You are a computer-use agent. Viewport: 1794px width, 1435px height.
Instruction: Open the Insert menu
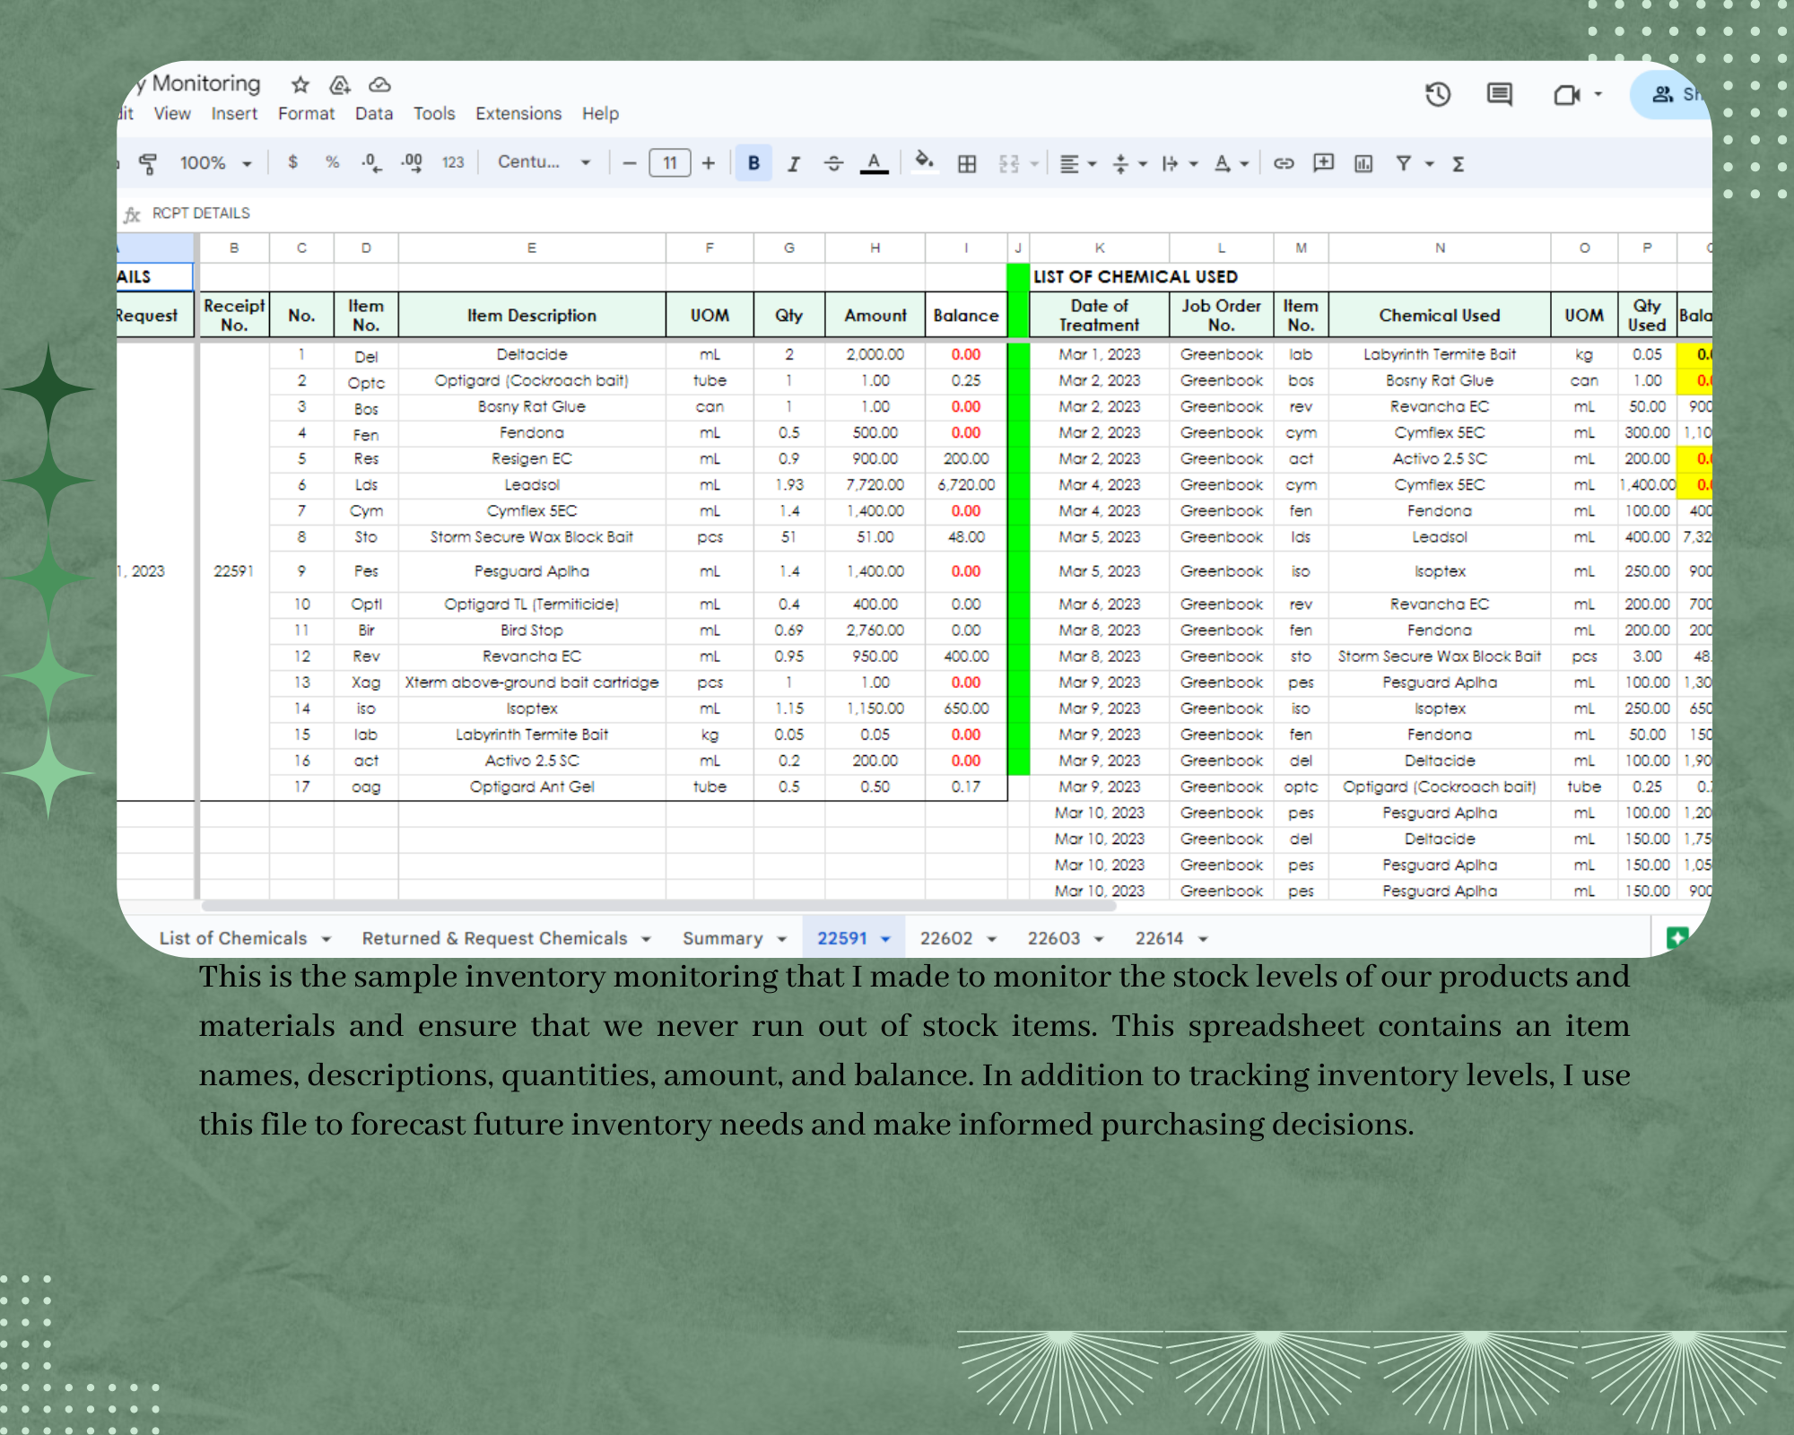click(234, 114)
